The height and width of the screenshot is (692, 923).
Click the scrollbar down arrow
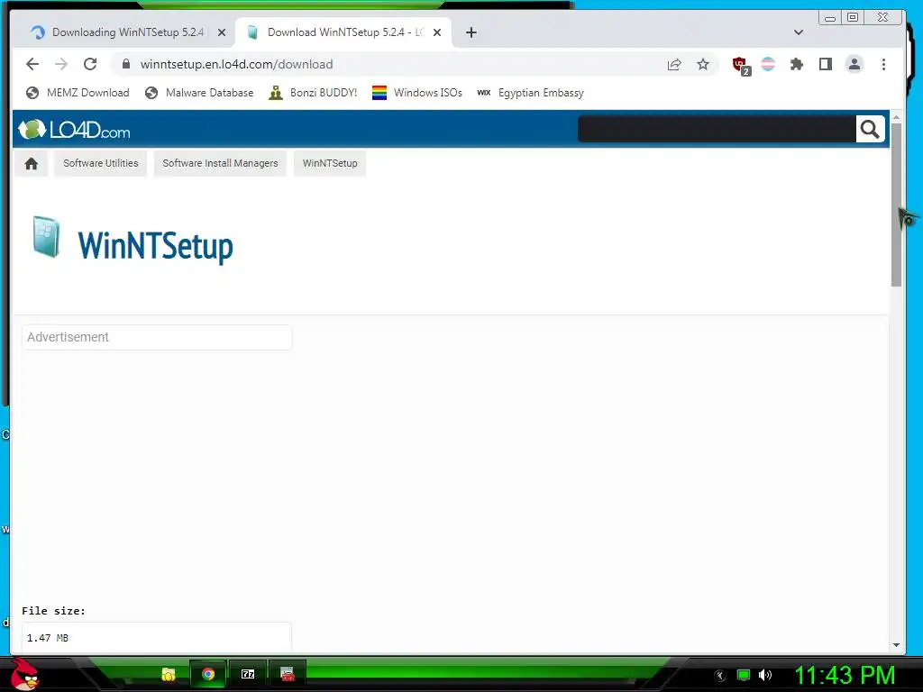tap(896, 645)
